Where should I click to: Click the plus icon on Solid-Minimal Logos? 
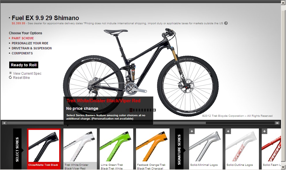tap(192, 131)
